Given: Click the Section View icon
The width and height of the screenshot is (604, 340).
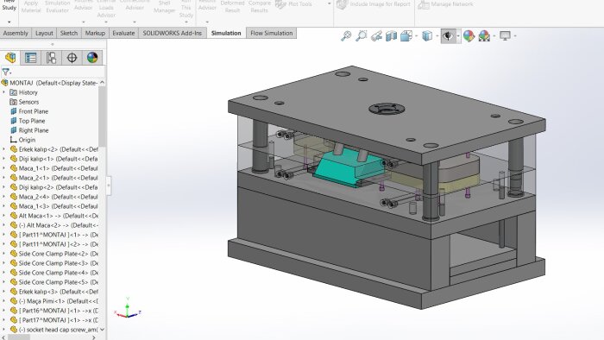Looking at the screenshot, I should pyautogui.click(x=391, y=35).
